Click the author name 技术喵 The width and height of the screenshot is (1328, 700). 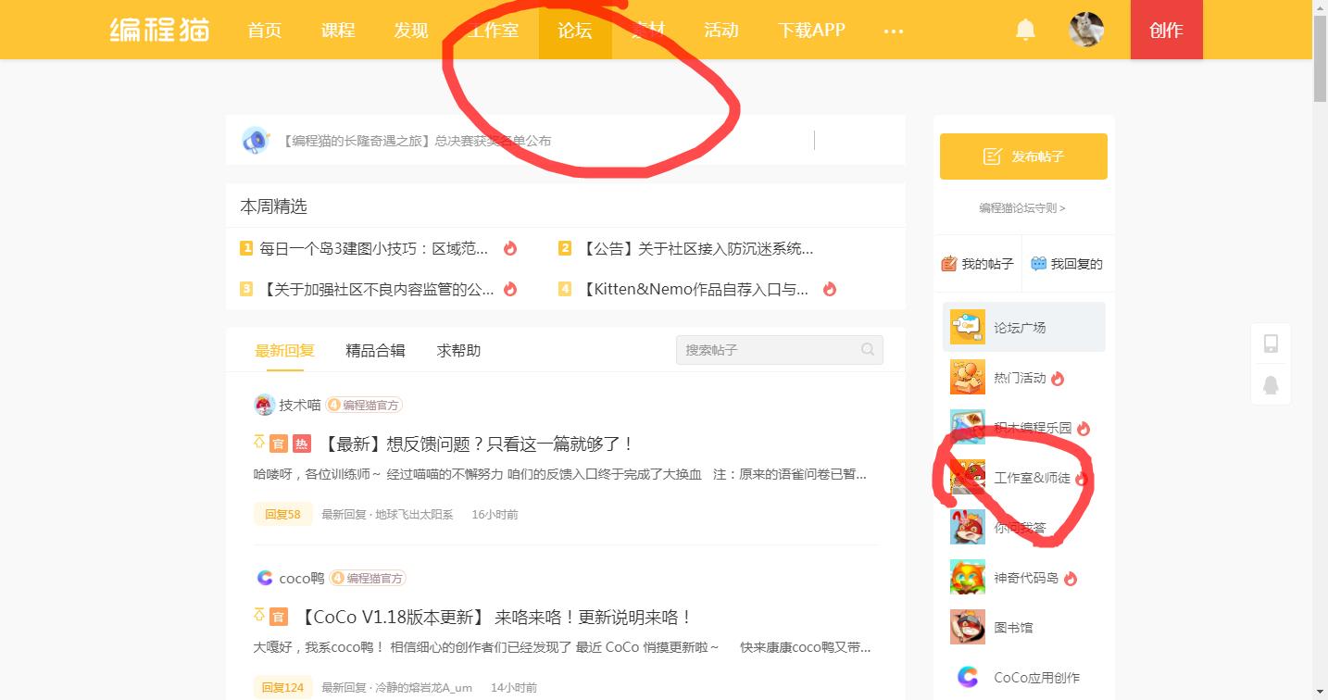point(300,405)
